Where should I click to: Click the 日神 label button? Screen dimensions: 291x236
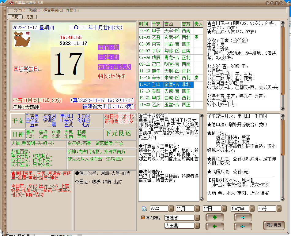click(x=17, y=134)
